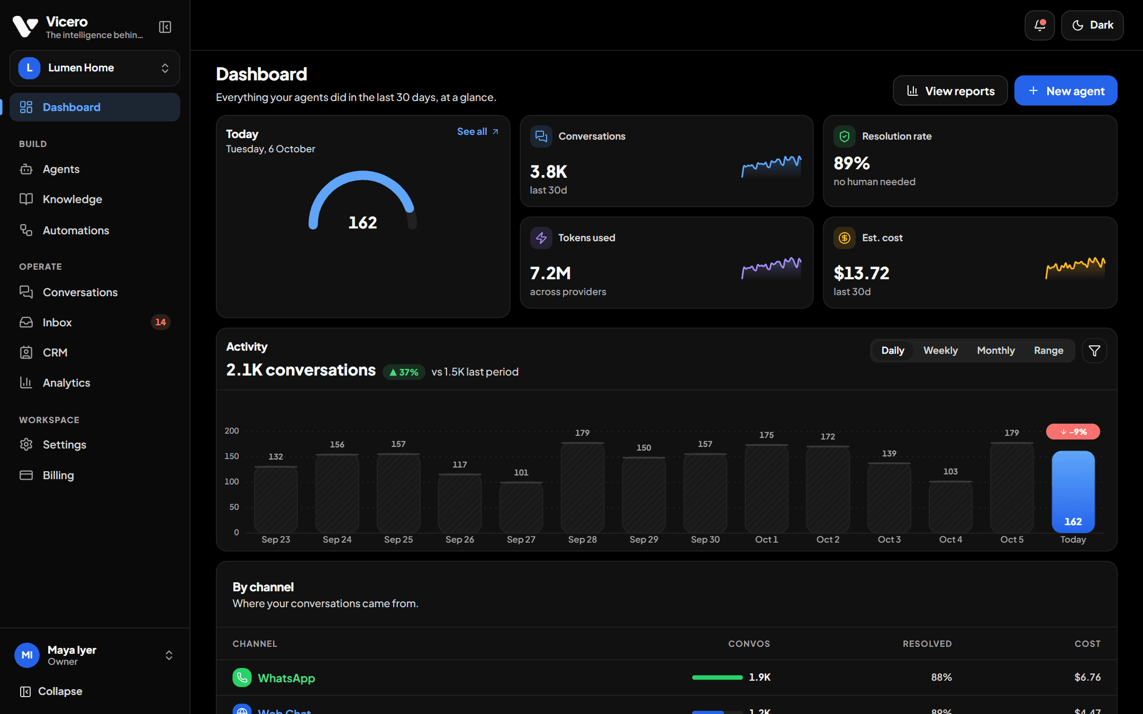
Task: Click the Collapse sidebar button
Action: pyautogui.click(x=51, y=691)
